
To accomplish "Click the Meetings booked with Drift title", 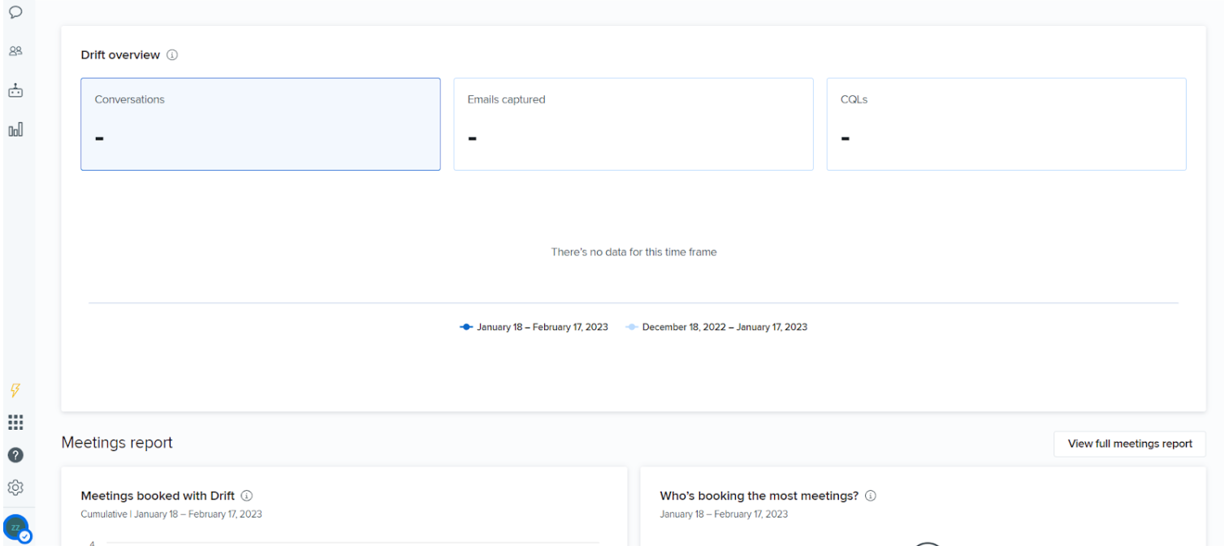I will point(158,496).
